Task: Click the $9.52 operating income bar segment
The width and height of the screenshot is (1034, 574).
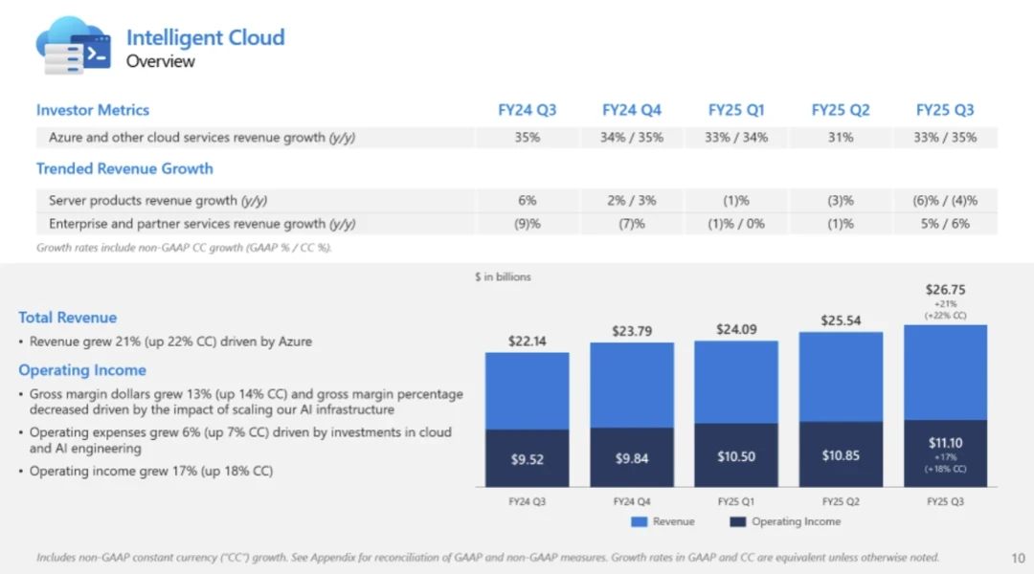Action: (x=527, y=459)
